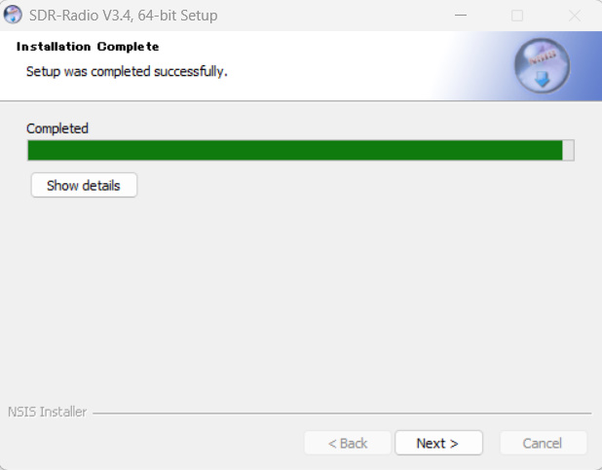Click the unfilled end of the progress bar

point(569,150)
